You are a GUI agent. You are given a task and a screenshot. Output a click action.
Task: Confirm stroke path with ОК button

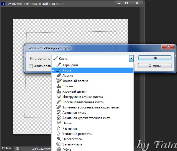(x=155, y=58)
